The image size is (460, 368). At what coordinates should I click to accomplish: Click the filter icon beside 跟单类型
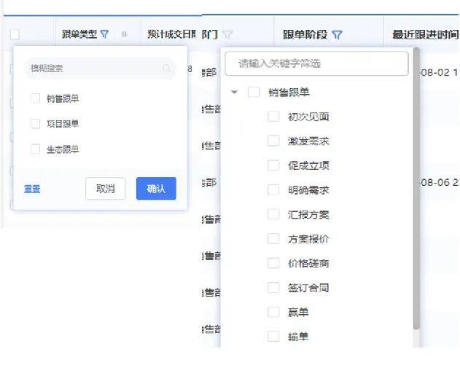tap(105, 34)
